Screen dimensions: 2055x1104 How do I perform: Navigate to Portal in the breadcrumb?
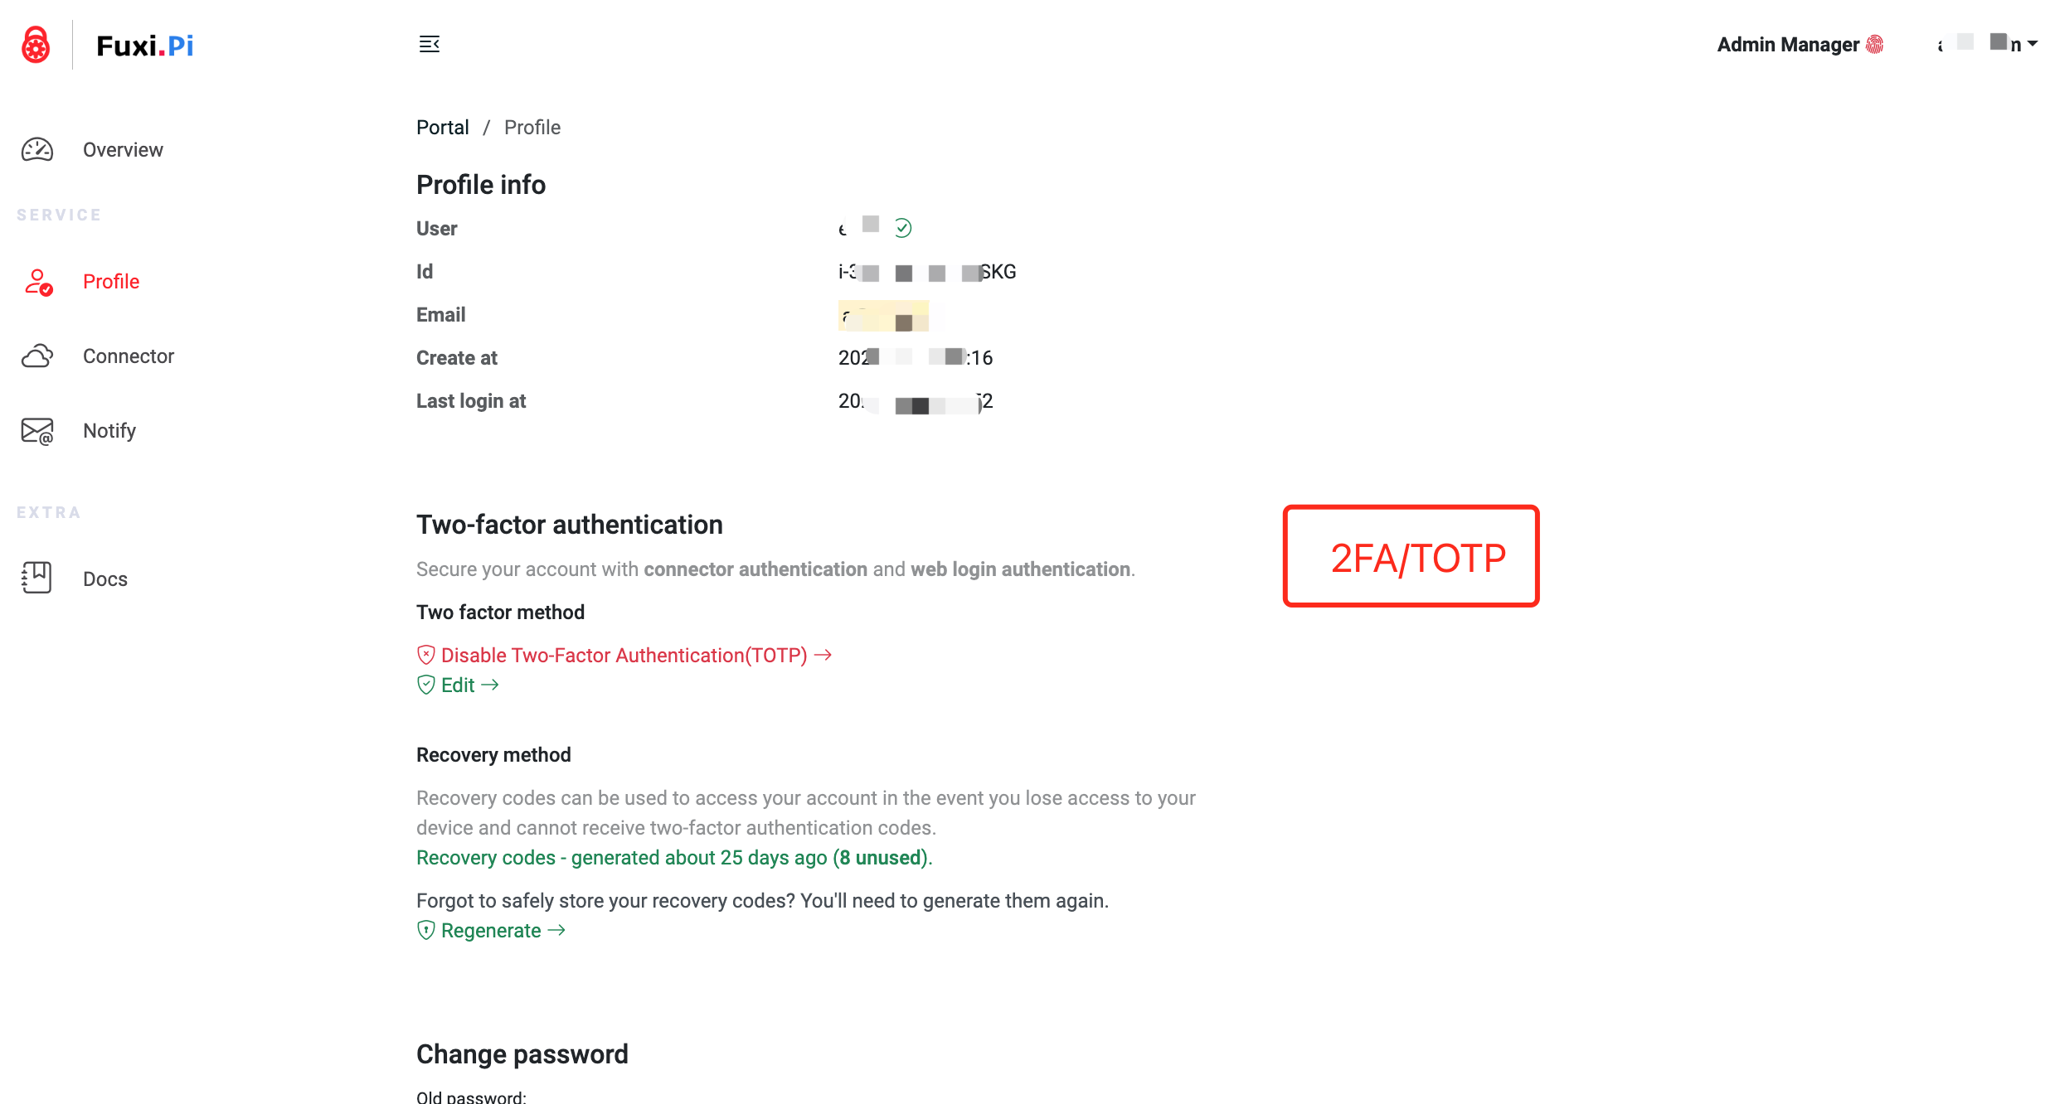[443, 128]
